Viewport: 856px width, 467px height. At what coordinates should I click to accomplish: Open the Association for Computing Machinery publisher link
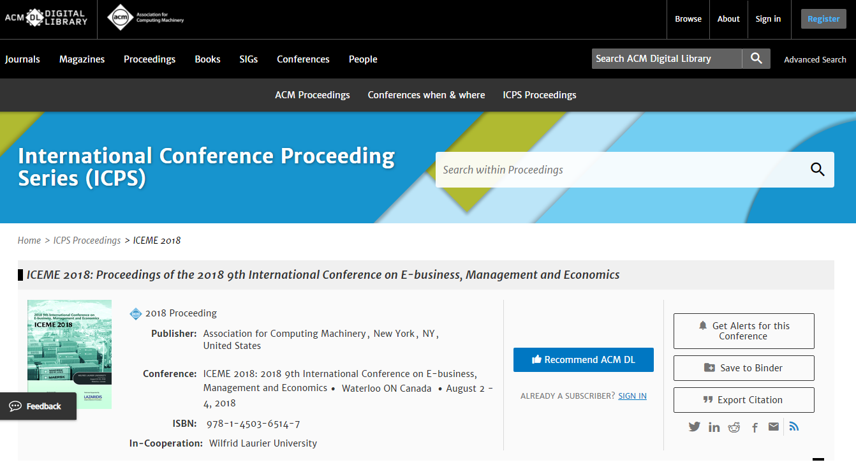click(284, 334)
